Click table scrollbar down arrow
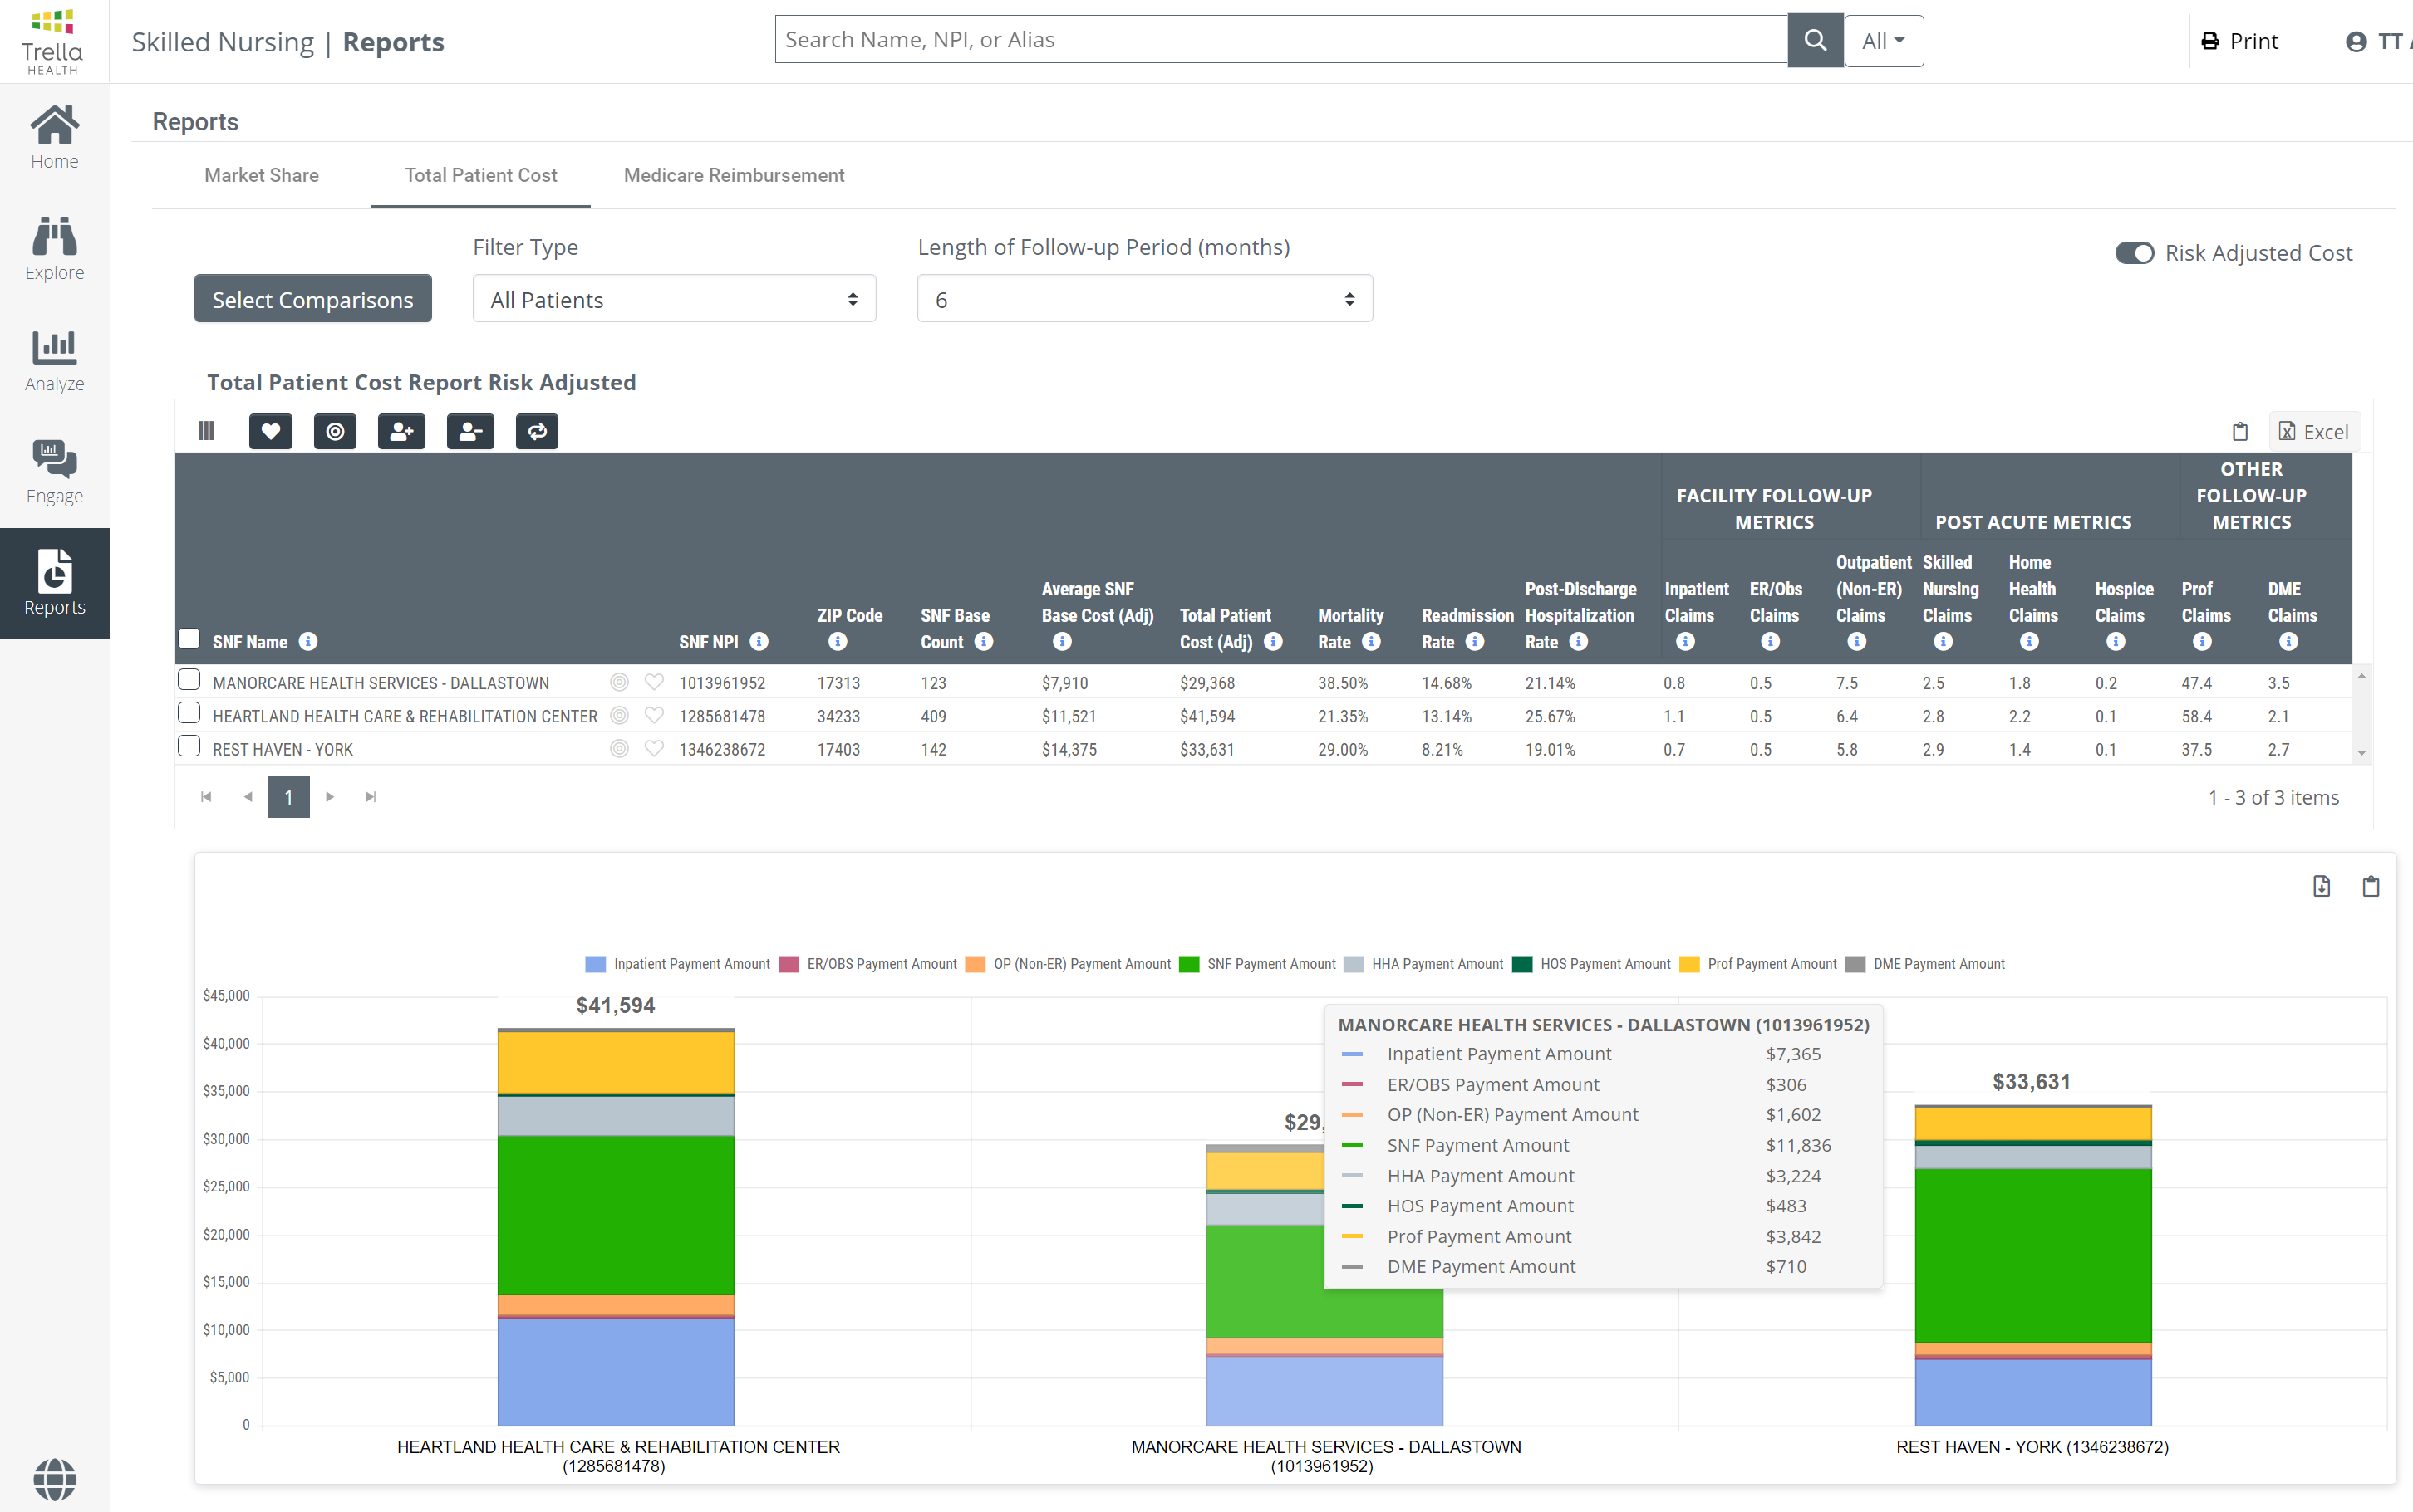Screen dimensions: 2413x1512 pos(2361,753)
